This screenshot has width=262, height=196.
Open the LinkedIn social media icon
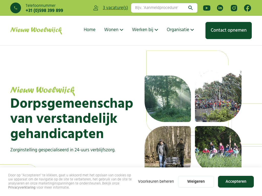click(x=220, y=8)
